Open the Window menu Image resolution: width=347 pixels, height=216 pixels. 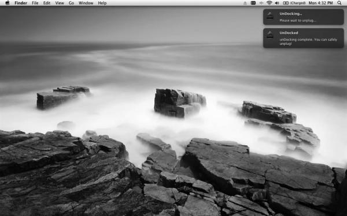point(86,3)
